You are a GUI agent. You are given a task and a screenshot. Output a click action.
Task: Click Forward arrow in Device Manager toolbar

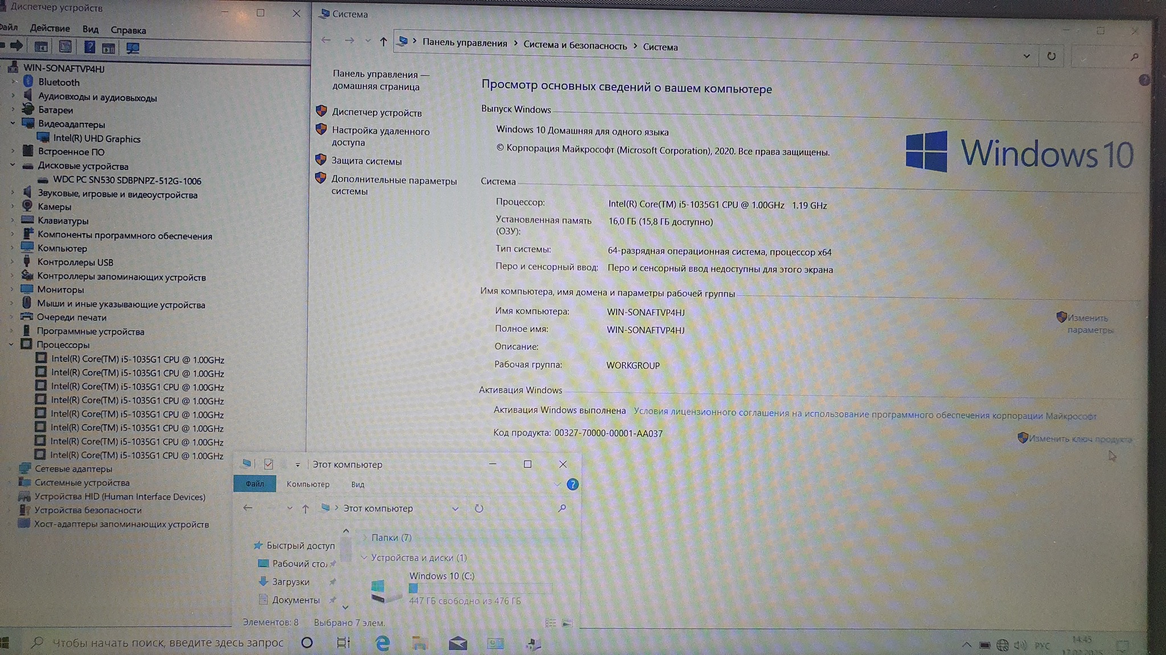(x=17, y=45)
